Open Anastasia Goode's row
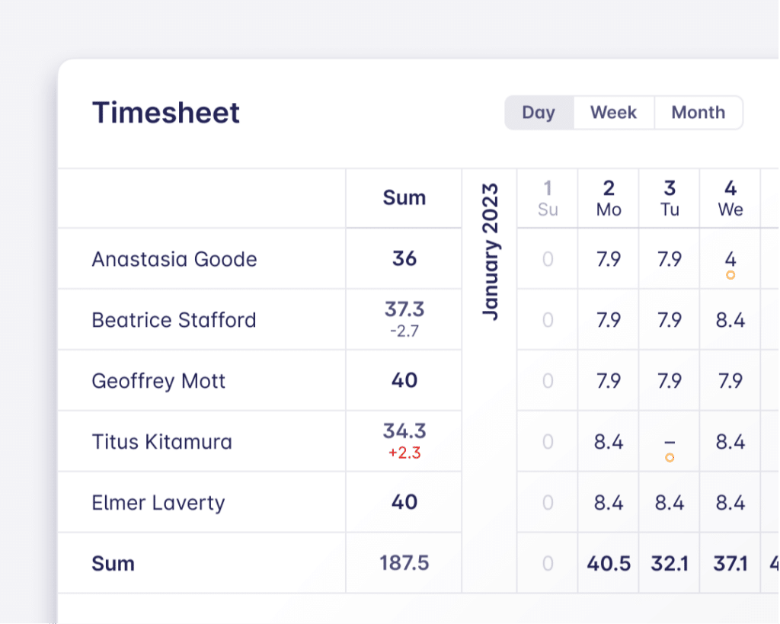Viewport: 780px width, 624px height. 174,259
